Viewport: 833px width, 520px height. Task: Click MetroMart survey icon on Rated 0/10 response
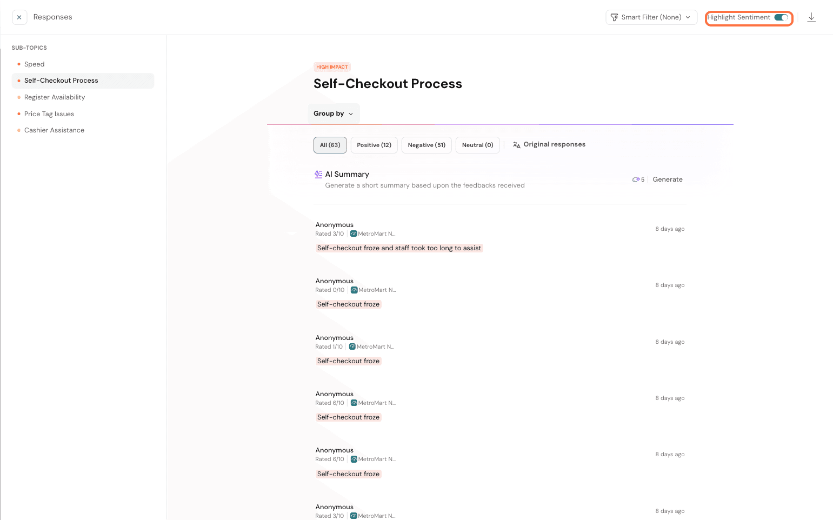(x=354, y=290)
